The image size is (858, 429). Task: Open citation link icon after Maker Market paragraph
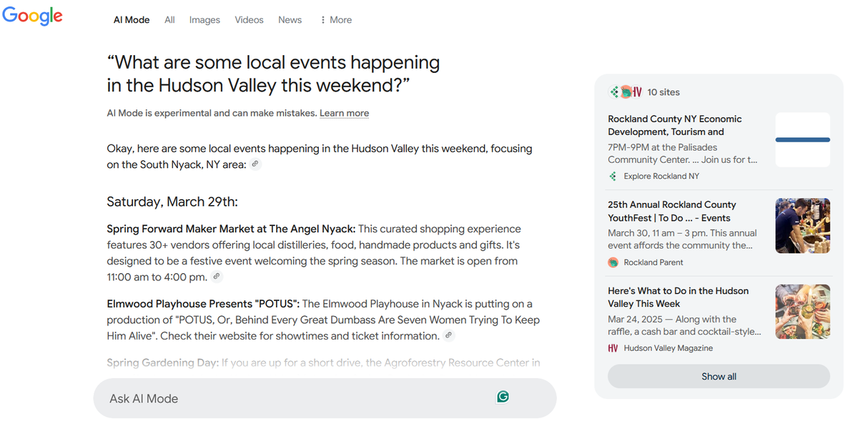pyautogui.click(x=217, y=277)
